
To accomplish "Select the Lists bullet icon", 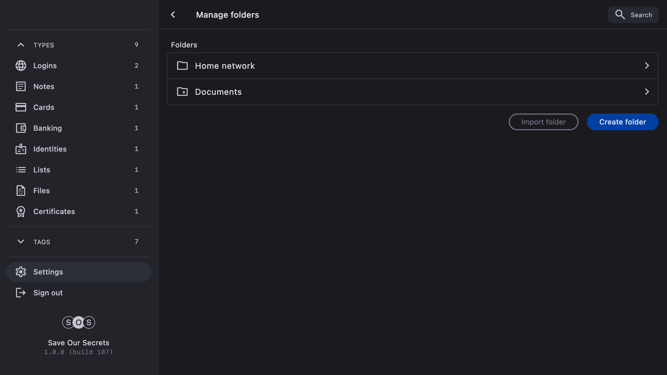I will tap(21, 170).
